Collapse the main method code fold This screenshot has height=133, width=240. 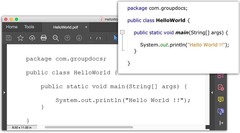pyautogui.click(x=122, y=32)
